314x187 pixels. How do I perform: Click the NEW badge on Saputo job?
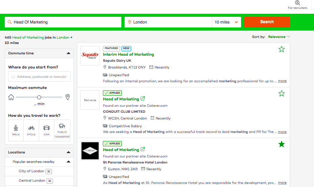tap(126, 48)
